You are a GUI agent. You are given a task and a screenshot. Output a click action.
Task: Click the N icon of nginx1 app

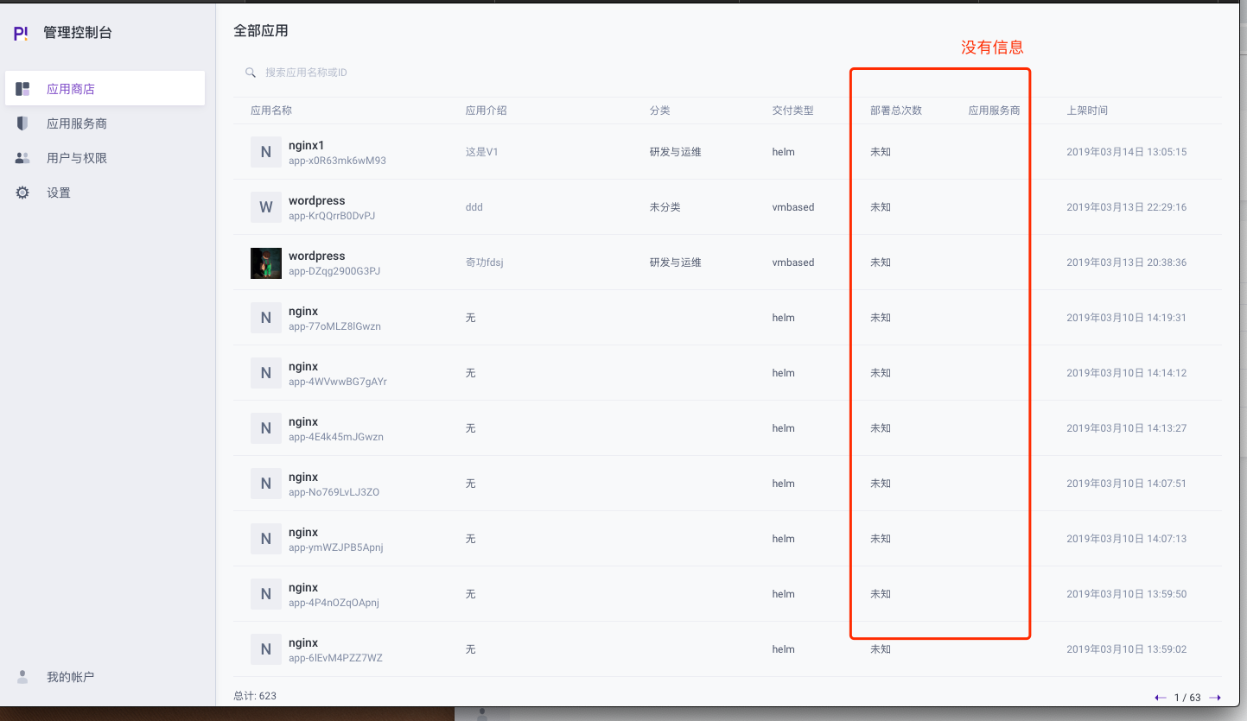(x=266, y=152)
